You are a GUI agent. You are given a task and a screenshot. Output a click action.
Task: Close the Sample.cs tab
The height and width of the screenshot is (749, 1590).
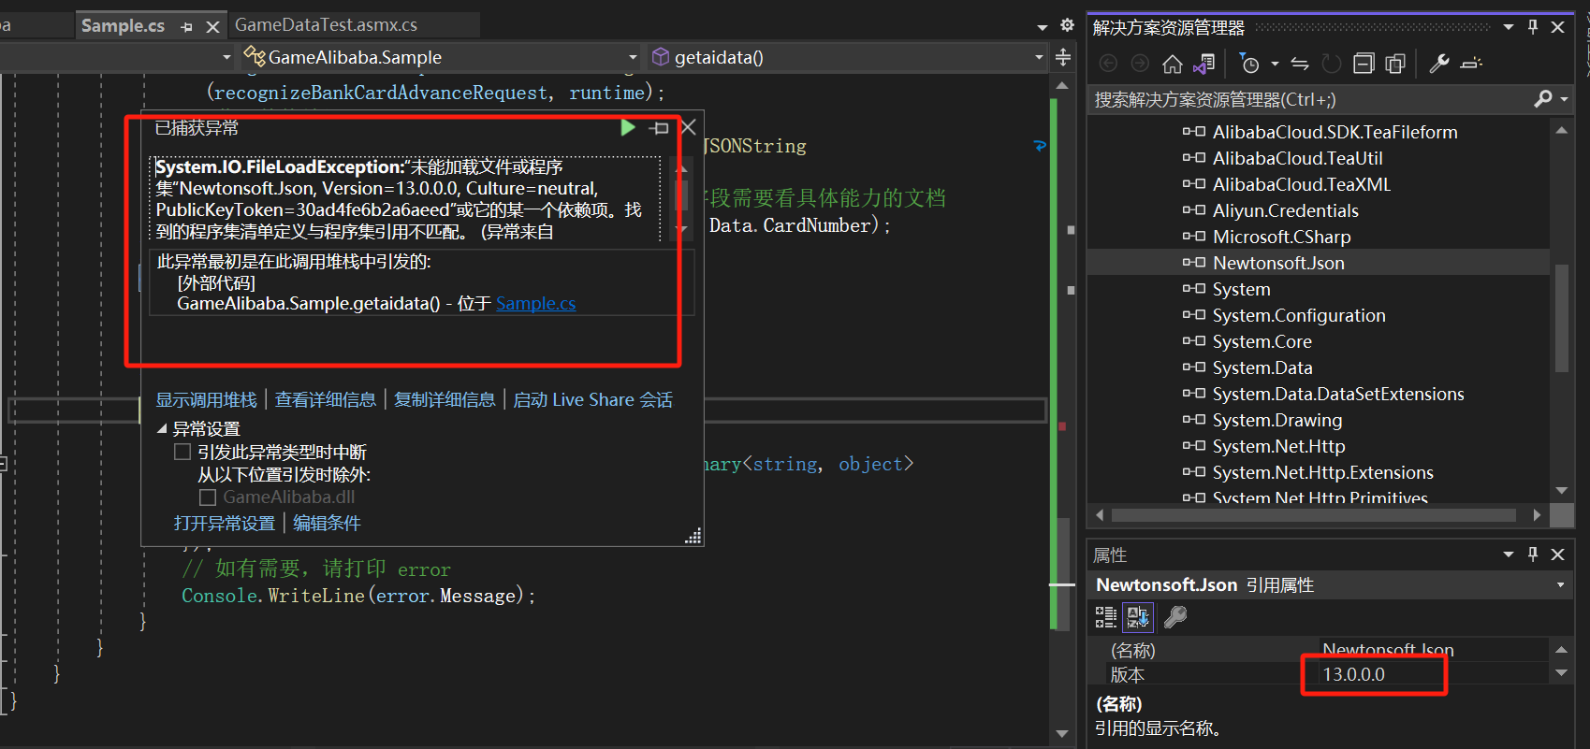tap(212, 26)
